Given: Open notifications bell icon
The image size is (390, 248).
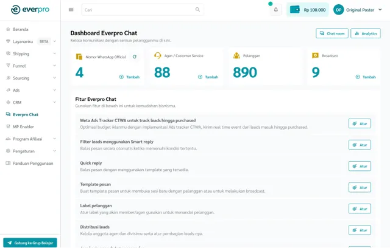Looking at the screenshot, I should [x=275, y=10].
